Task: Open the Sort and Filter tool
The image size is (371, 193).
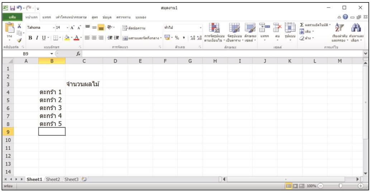Action: [x=339, y=29]
